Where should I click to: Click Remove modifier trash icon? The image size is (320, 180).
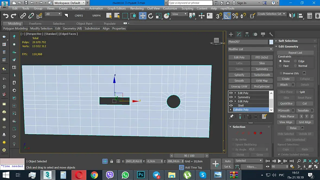click(256, 117)
